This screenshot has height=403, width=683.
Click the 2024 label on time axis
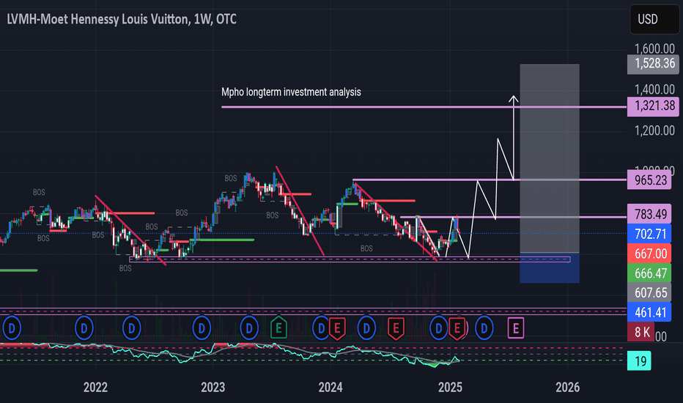coord(331,387)
